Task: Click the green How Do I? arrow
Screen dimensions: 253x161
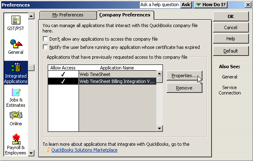Action: 198,5
